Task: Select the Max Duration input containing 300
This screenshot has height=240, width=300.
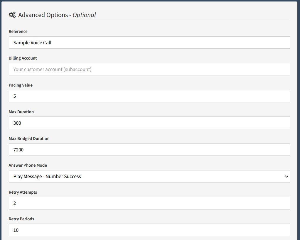Action: (117, 123)
